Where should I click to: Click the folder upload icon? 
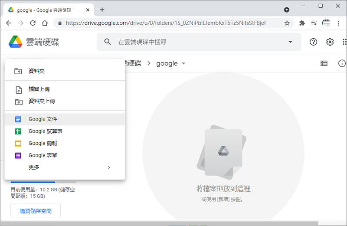19,102
